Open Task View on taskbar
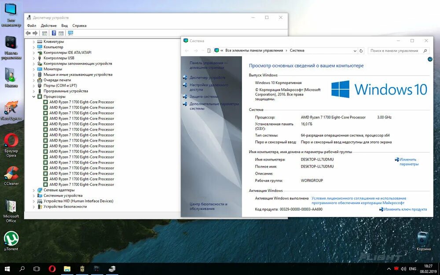The height and width of the screenshot is (275, 440). pyautogui.click(x=37, y=269)
